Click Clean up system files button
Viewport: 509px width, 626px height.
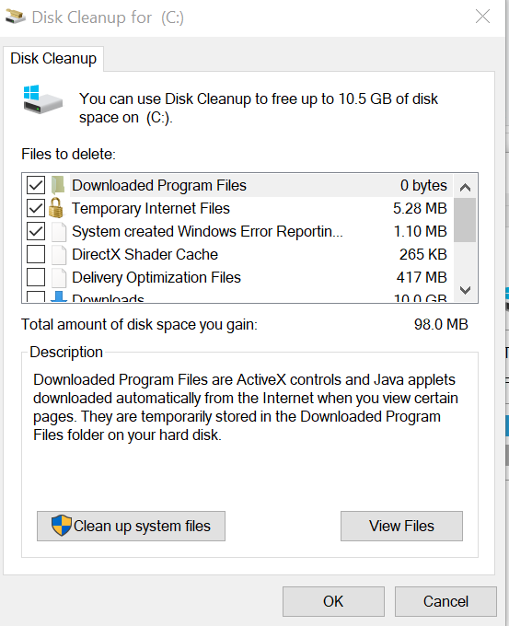(x=131, y=526)
